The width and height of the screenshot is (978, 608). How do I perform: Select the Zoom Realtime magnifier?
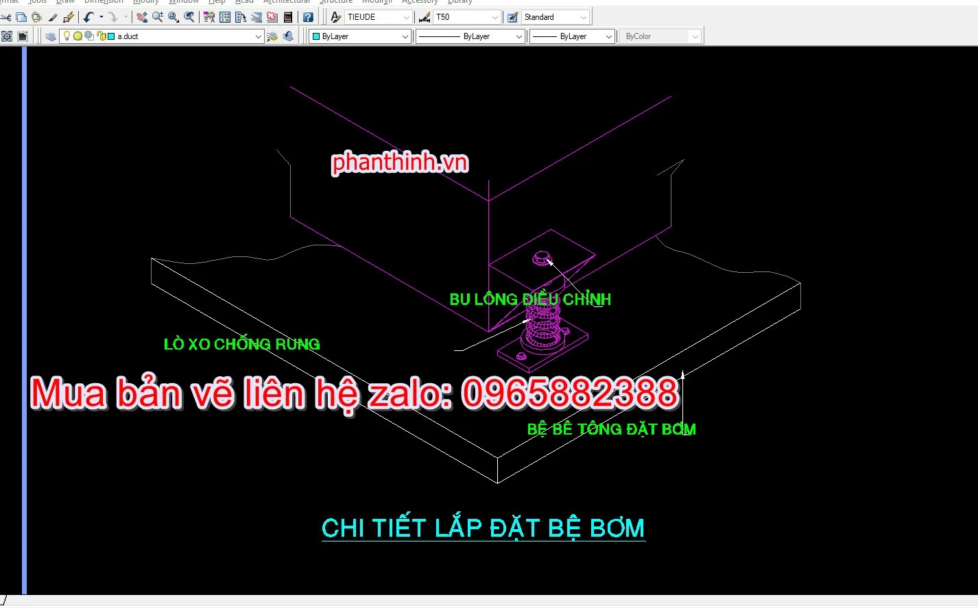pyautogui.click(x=158, y=17)
